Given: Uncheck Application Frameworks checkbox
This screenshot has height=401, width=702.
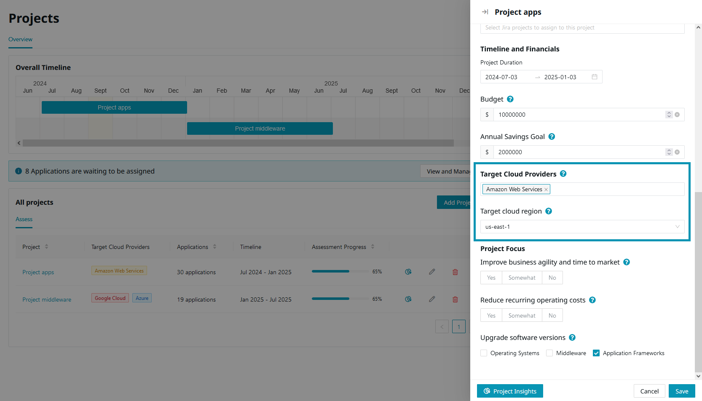Looking at the screenshot, I should pyautogui.click(x=596, y=353).
